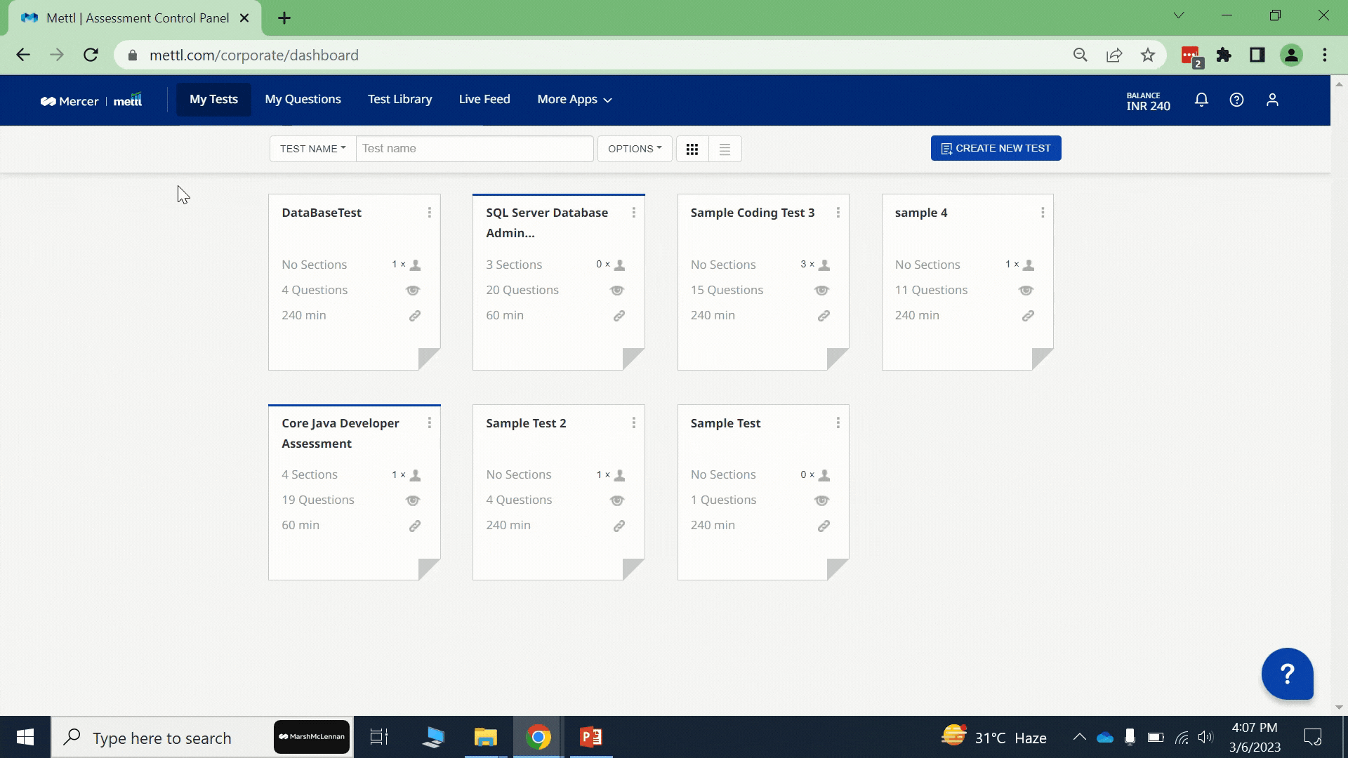1348x758 pixels.
Task: Open Windows Start menu
Action: pos(25,737)
